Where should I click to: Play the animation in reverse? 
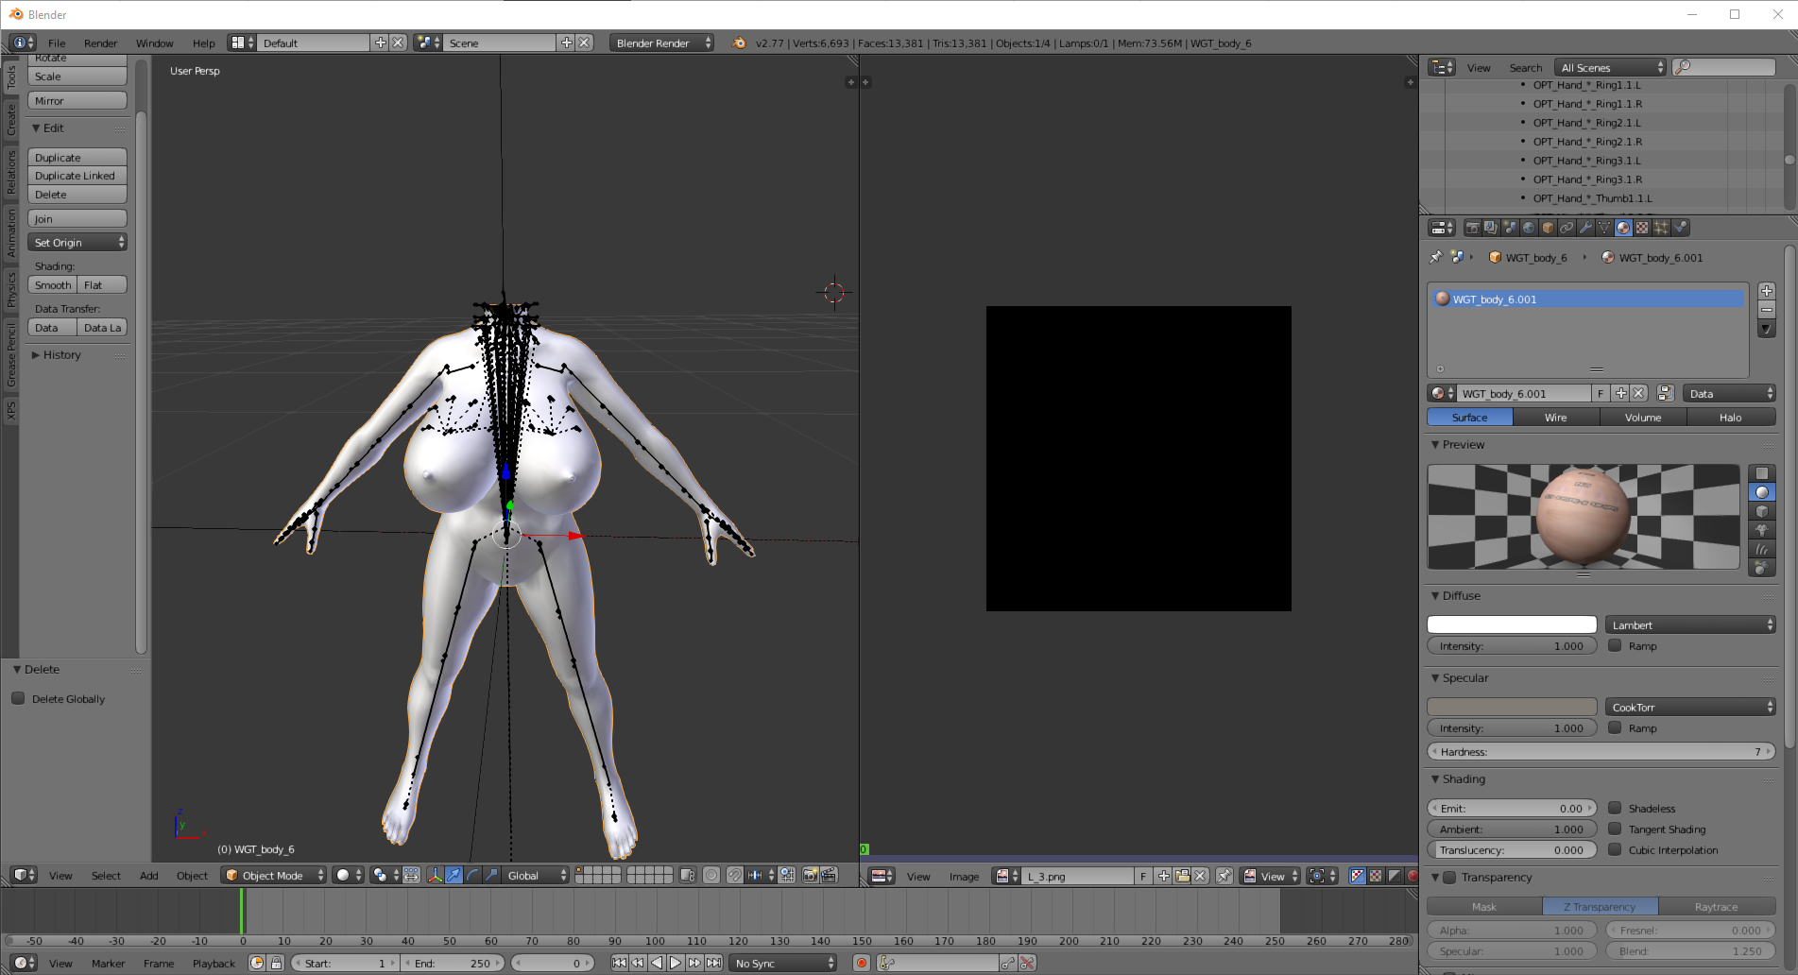pyautogui.click(x=657, y=964)
